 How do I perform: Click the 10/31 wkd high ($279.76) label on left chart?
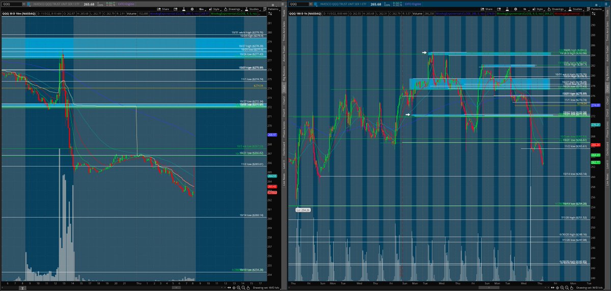coord(247,32)
